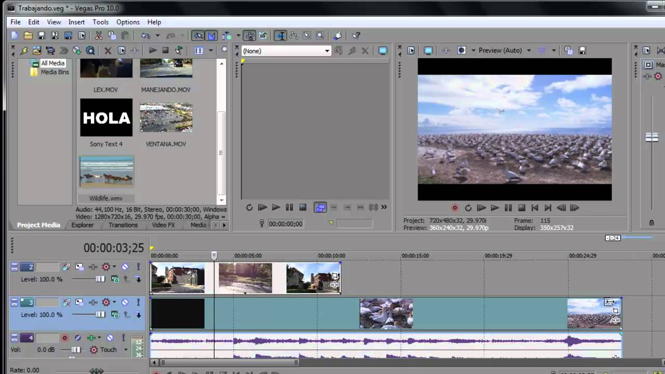This screenshot has width=665, height=374.
Task: Switch to the Explorer tab
Action: point(83,225)
